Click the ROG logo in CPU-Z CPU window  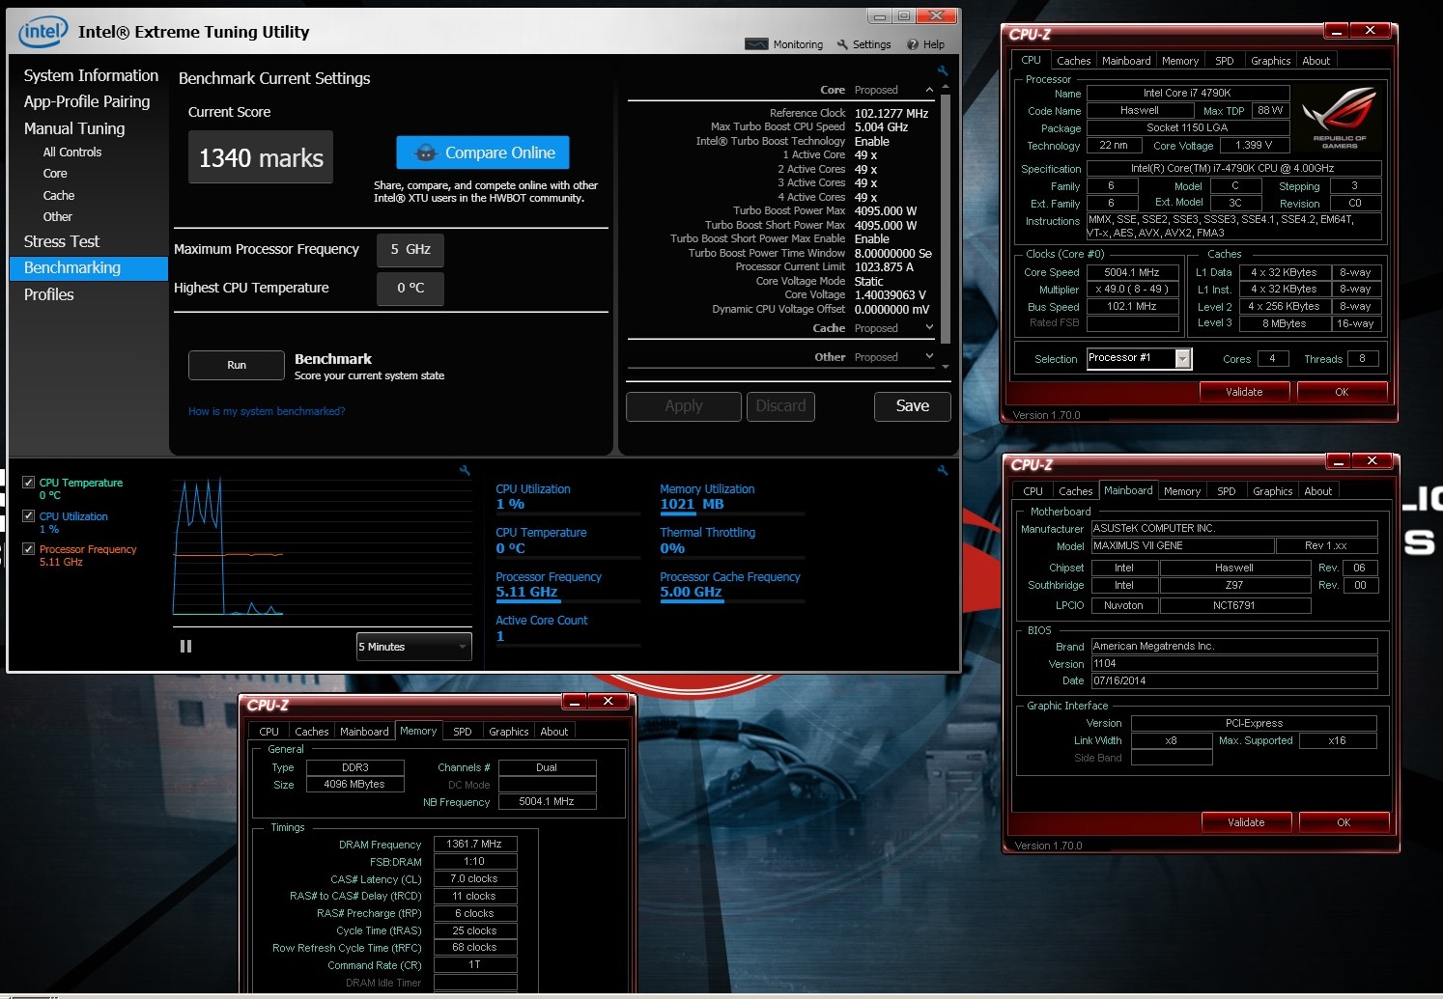(x=1339, y=116)
